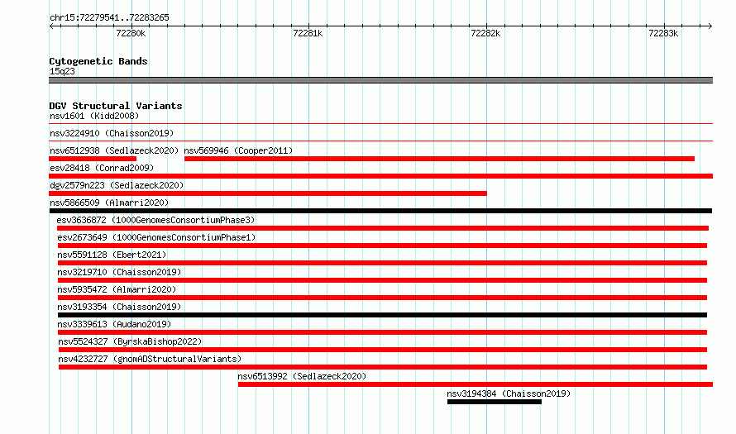Select the dgv2579n223 variant red bar

click(268, 193)
